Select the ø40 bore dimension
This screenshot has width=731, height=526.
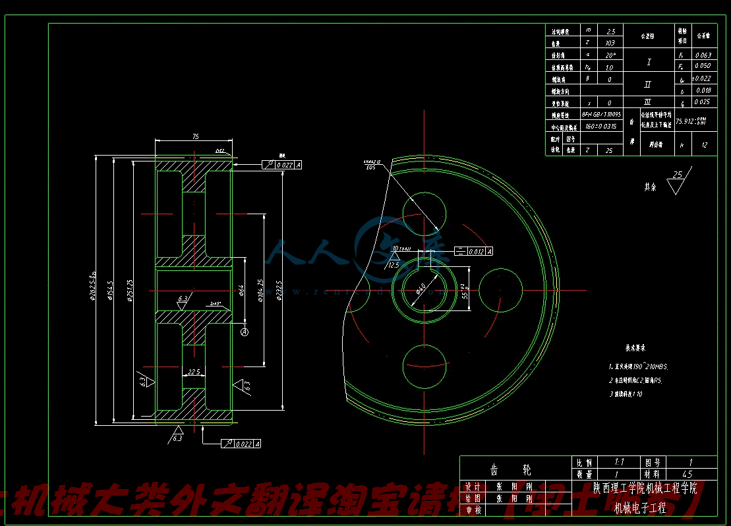click(421, 289)
